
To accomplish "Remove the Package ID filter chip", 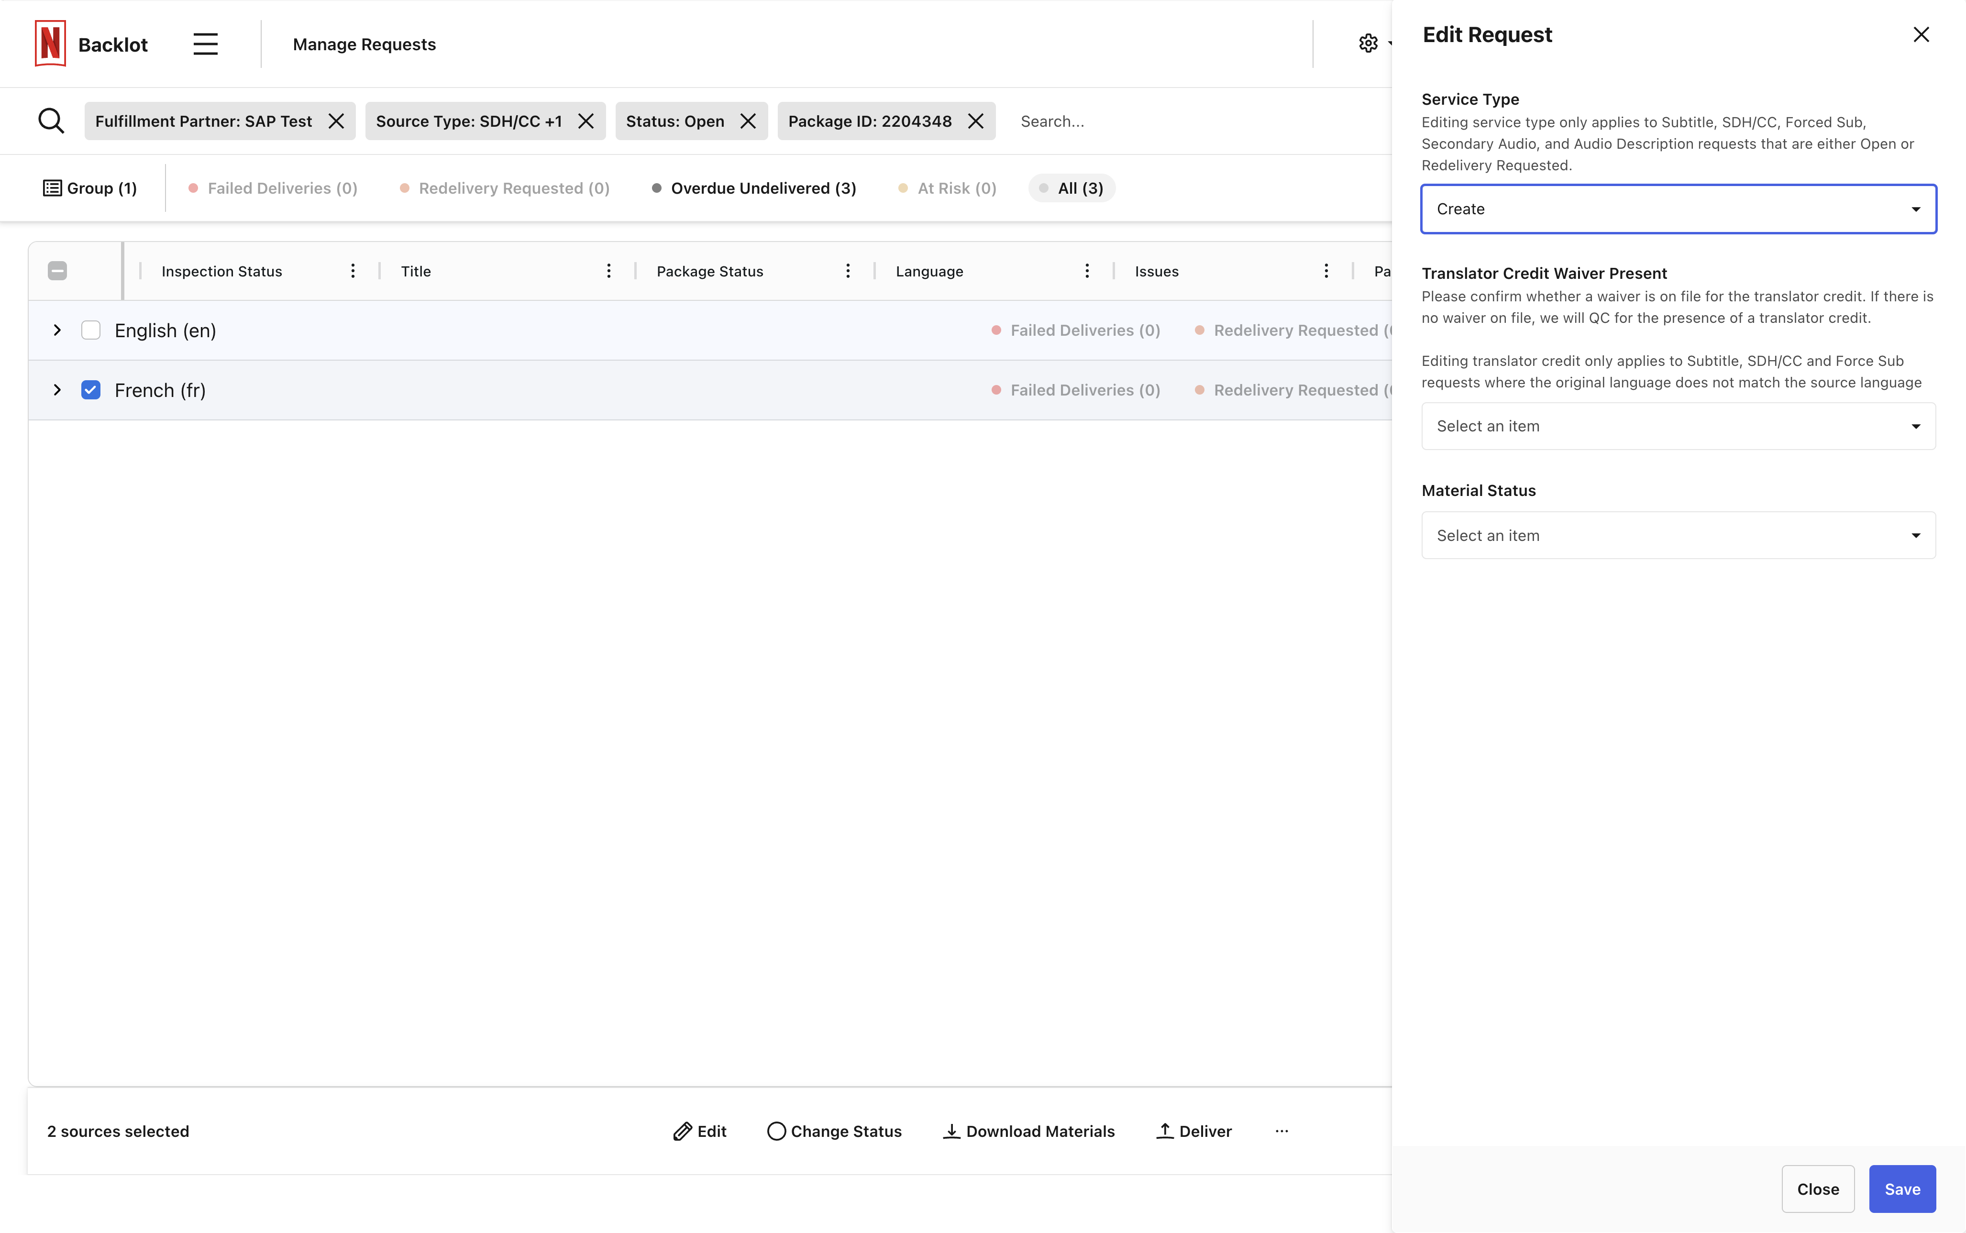I will click(x=975, y=121).
